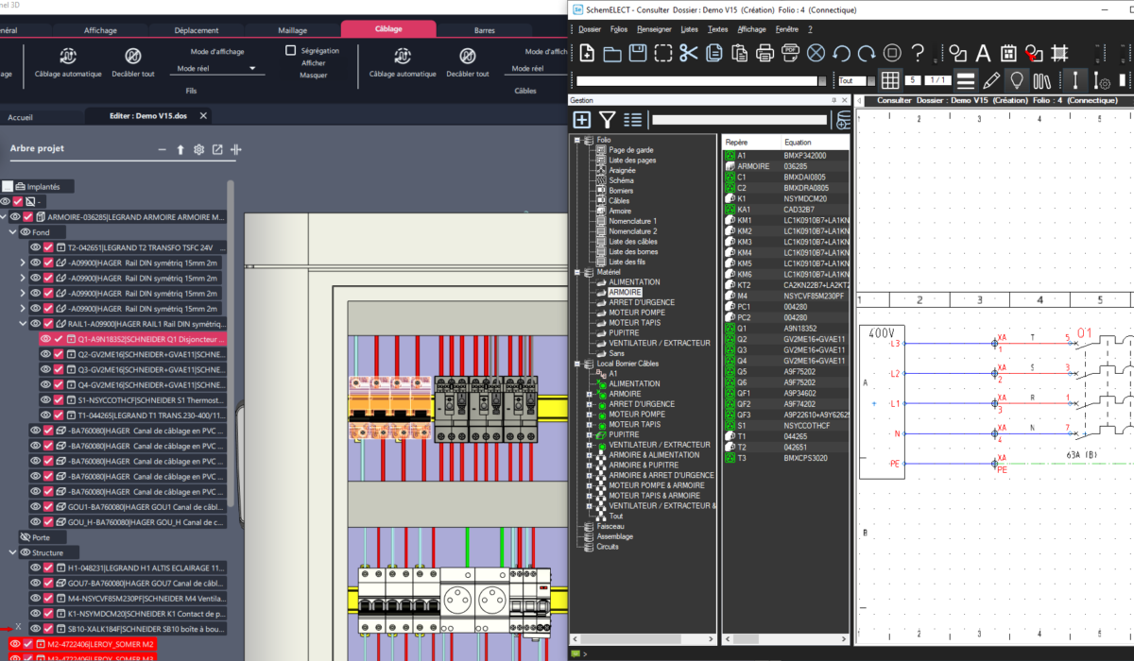Image resolution: width=1134 pixels, height=661 pixels.
Task: Open the Affichage menu in SchemELECT
Action: 752,29
